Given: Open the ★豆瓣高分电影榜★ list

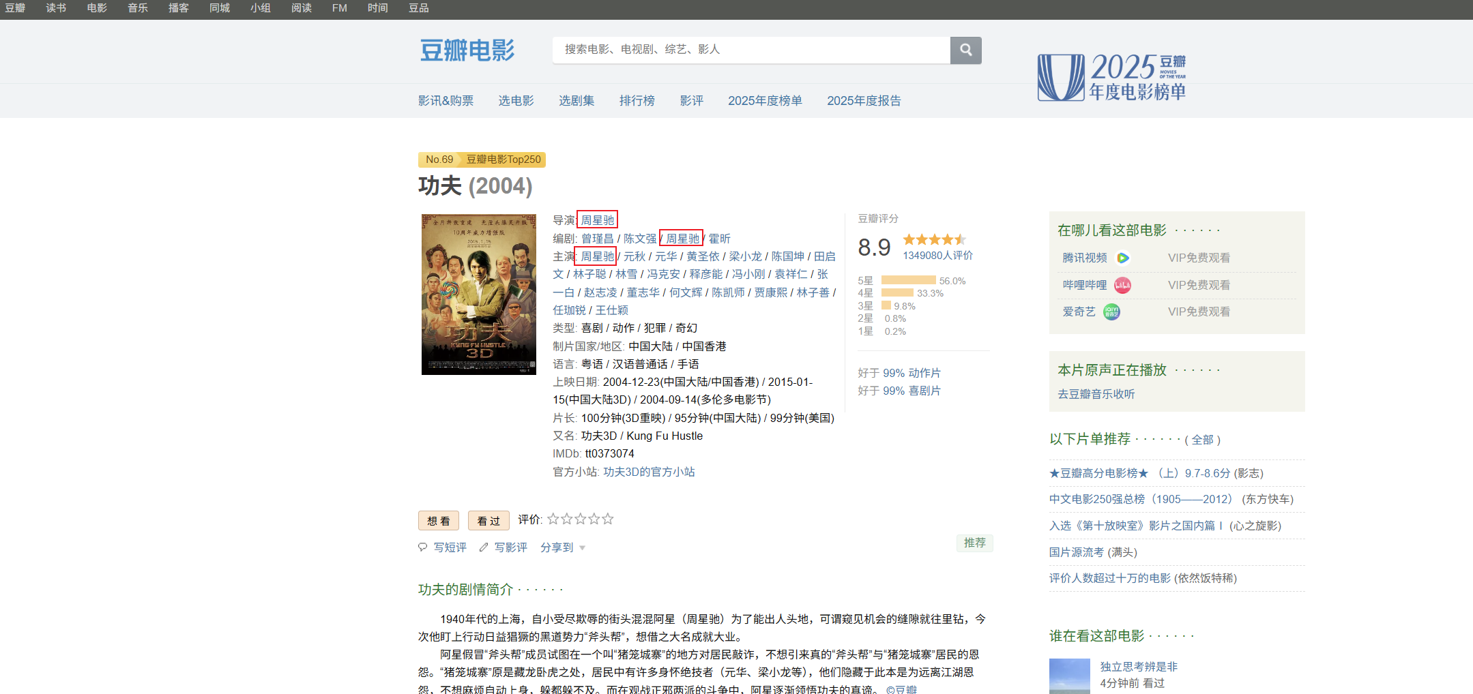Looking at the screenshot, I should pyautogui.click(x=1140, y=473).
